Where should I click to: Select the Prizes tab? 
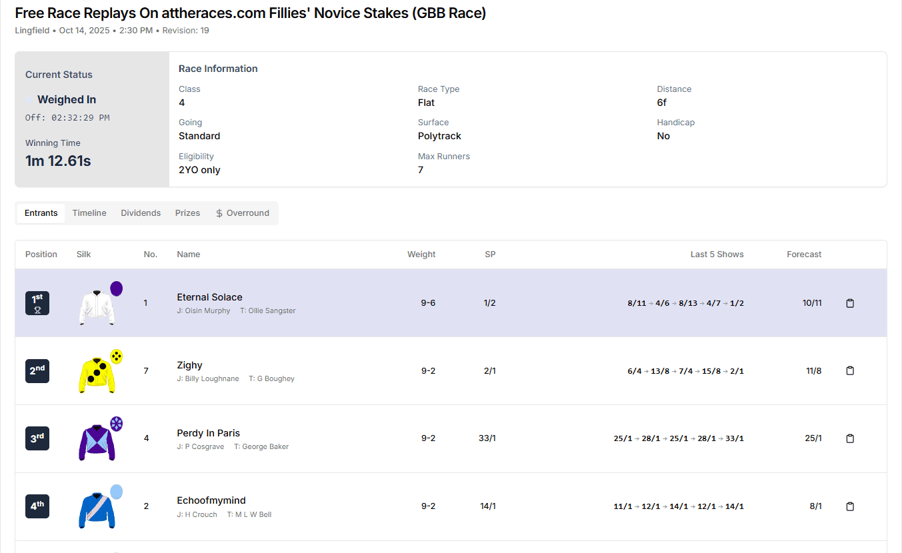click(x=187, y=213)
